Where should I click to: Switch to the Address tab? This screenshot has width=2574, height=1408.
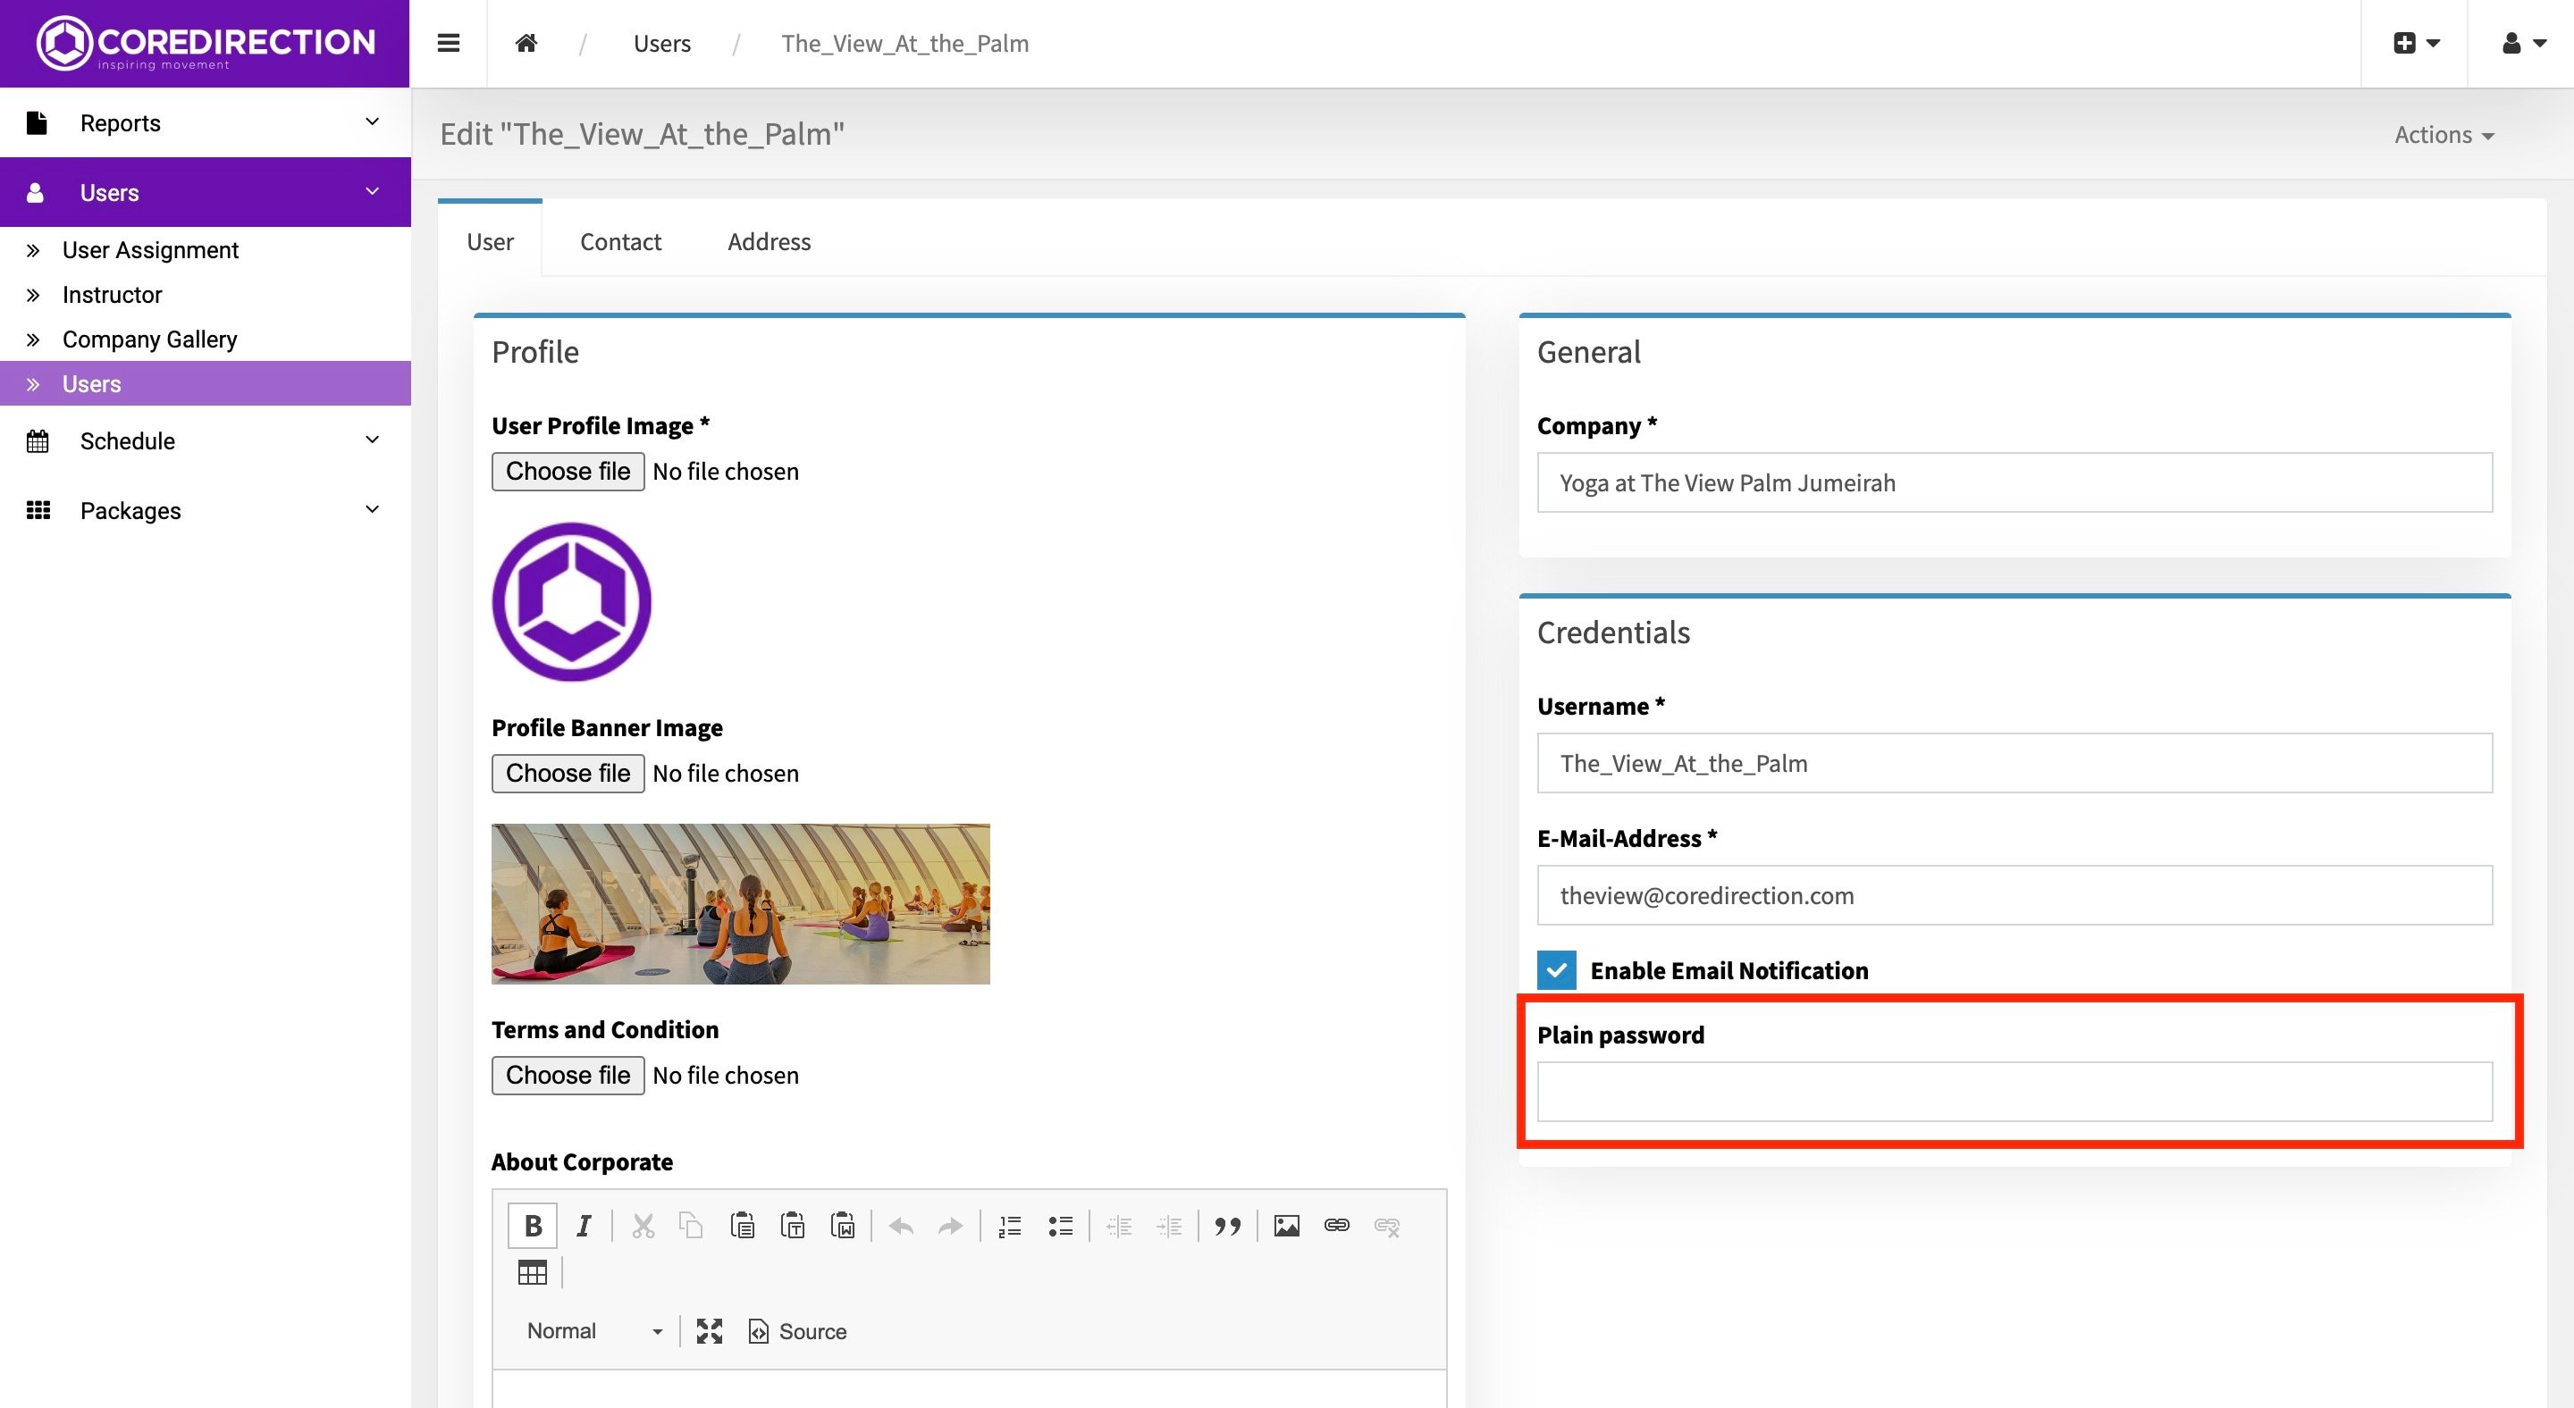769,241
